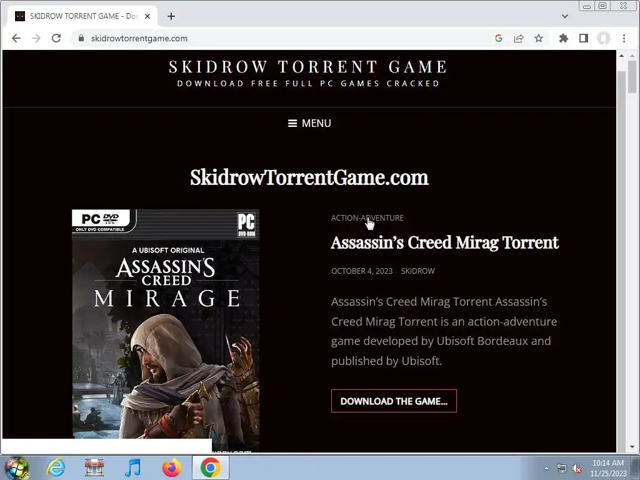The width and height of the screenshot is (640, 480).
Task: Open a new browser tab
Action: [x=171, y=16]
